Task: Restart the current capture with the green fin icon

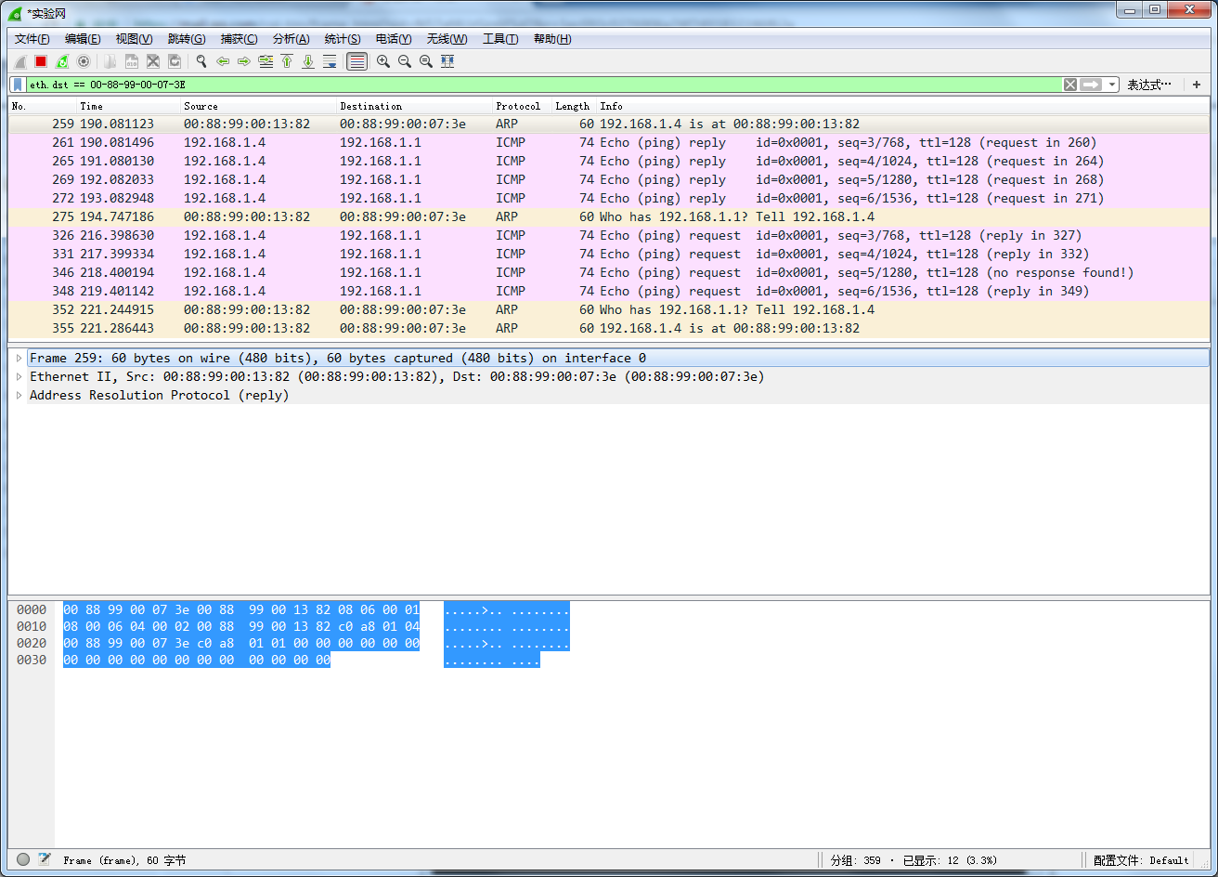Action: coord(62,61)
